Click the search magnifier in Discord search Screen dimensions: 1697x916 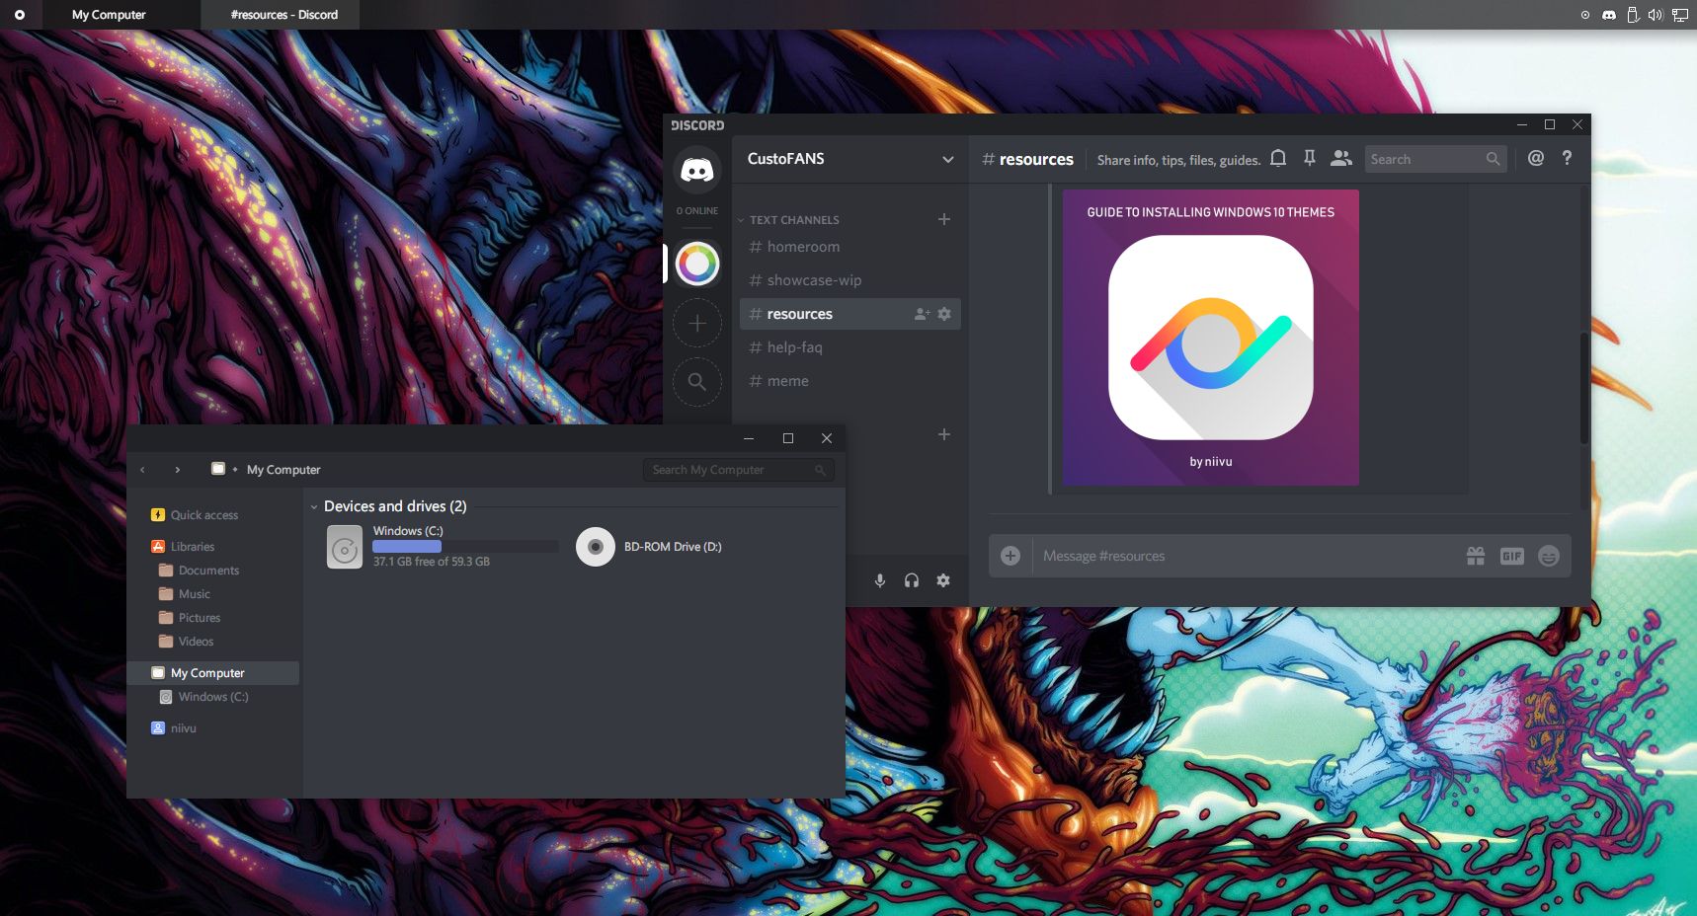[1493, 159]
